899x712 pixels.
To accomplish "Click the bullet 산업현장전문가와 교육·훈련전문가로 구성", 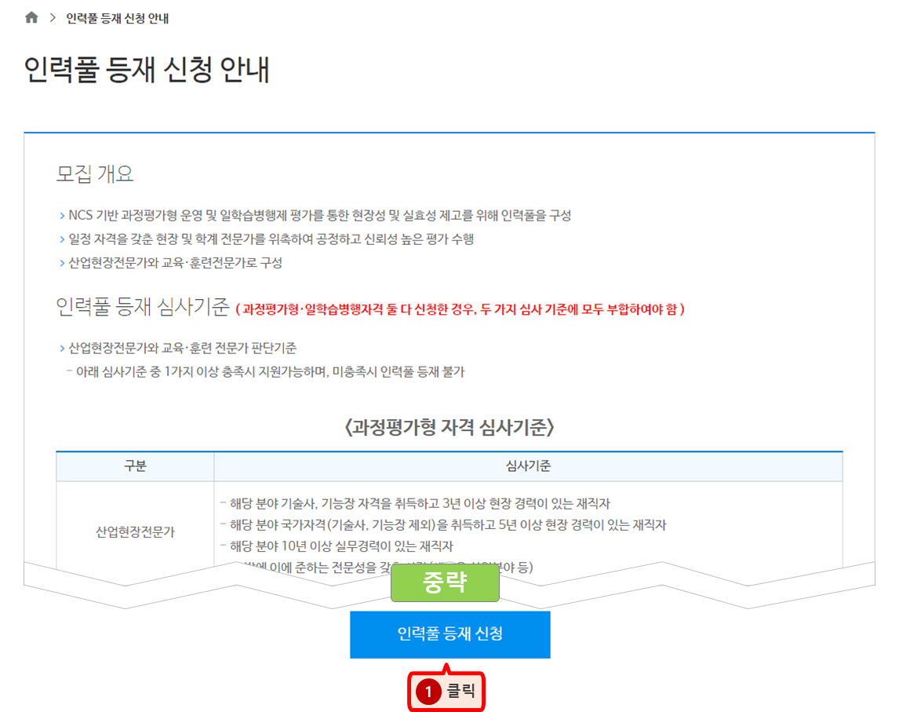I will click(x=175, y=263).
